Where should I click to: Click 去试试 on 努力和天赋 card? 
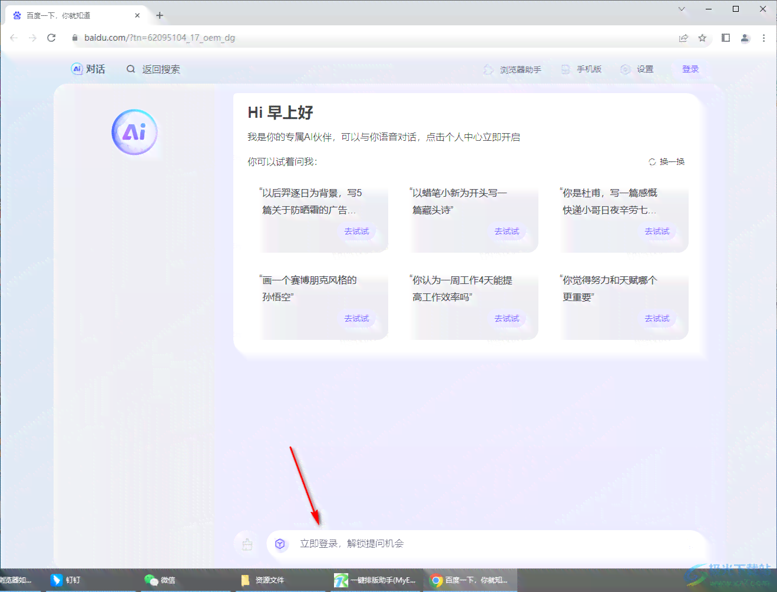click(x=657, y=319)
